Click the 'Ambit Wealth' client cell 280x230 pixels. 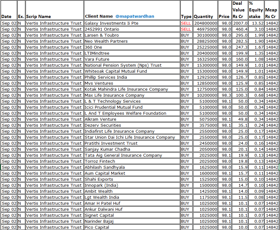pyautogui.click(x=132, y=191)
